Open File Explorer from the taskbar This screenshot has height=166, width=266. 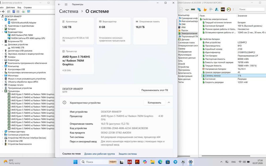point(152,162)
